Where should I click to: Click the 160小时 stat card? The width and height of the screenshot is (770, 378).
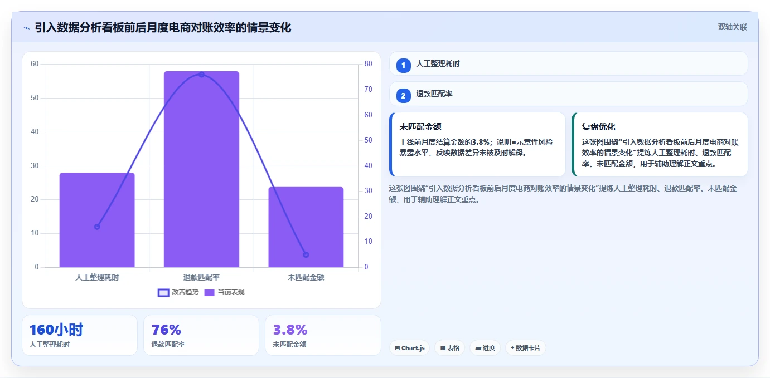80,335
